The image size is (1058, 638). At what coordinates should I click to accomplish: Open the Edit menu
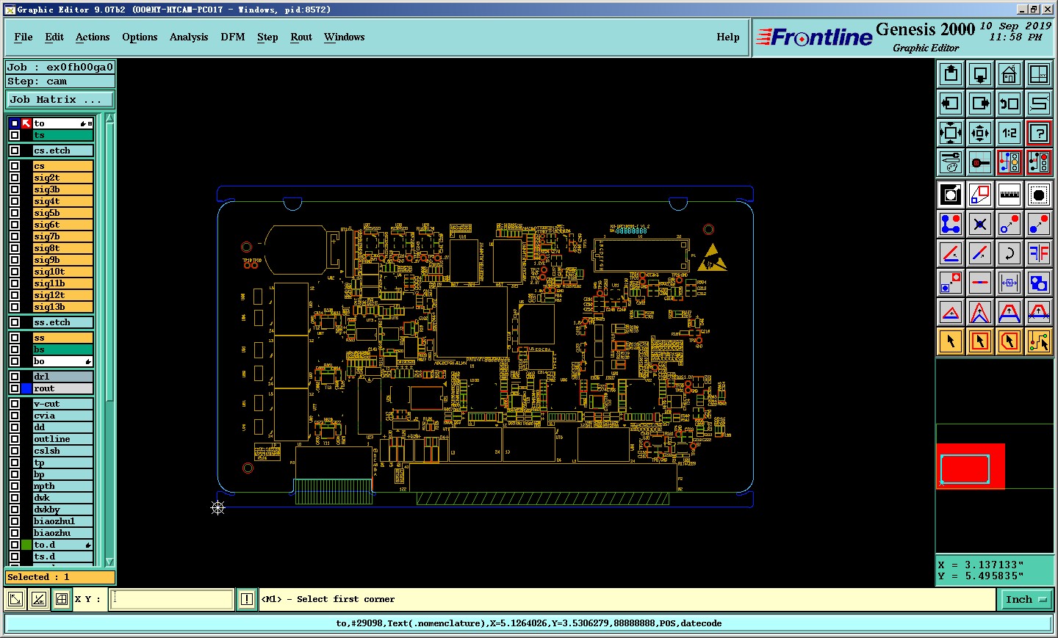[54, 37]
